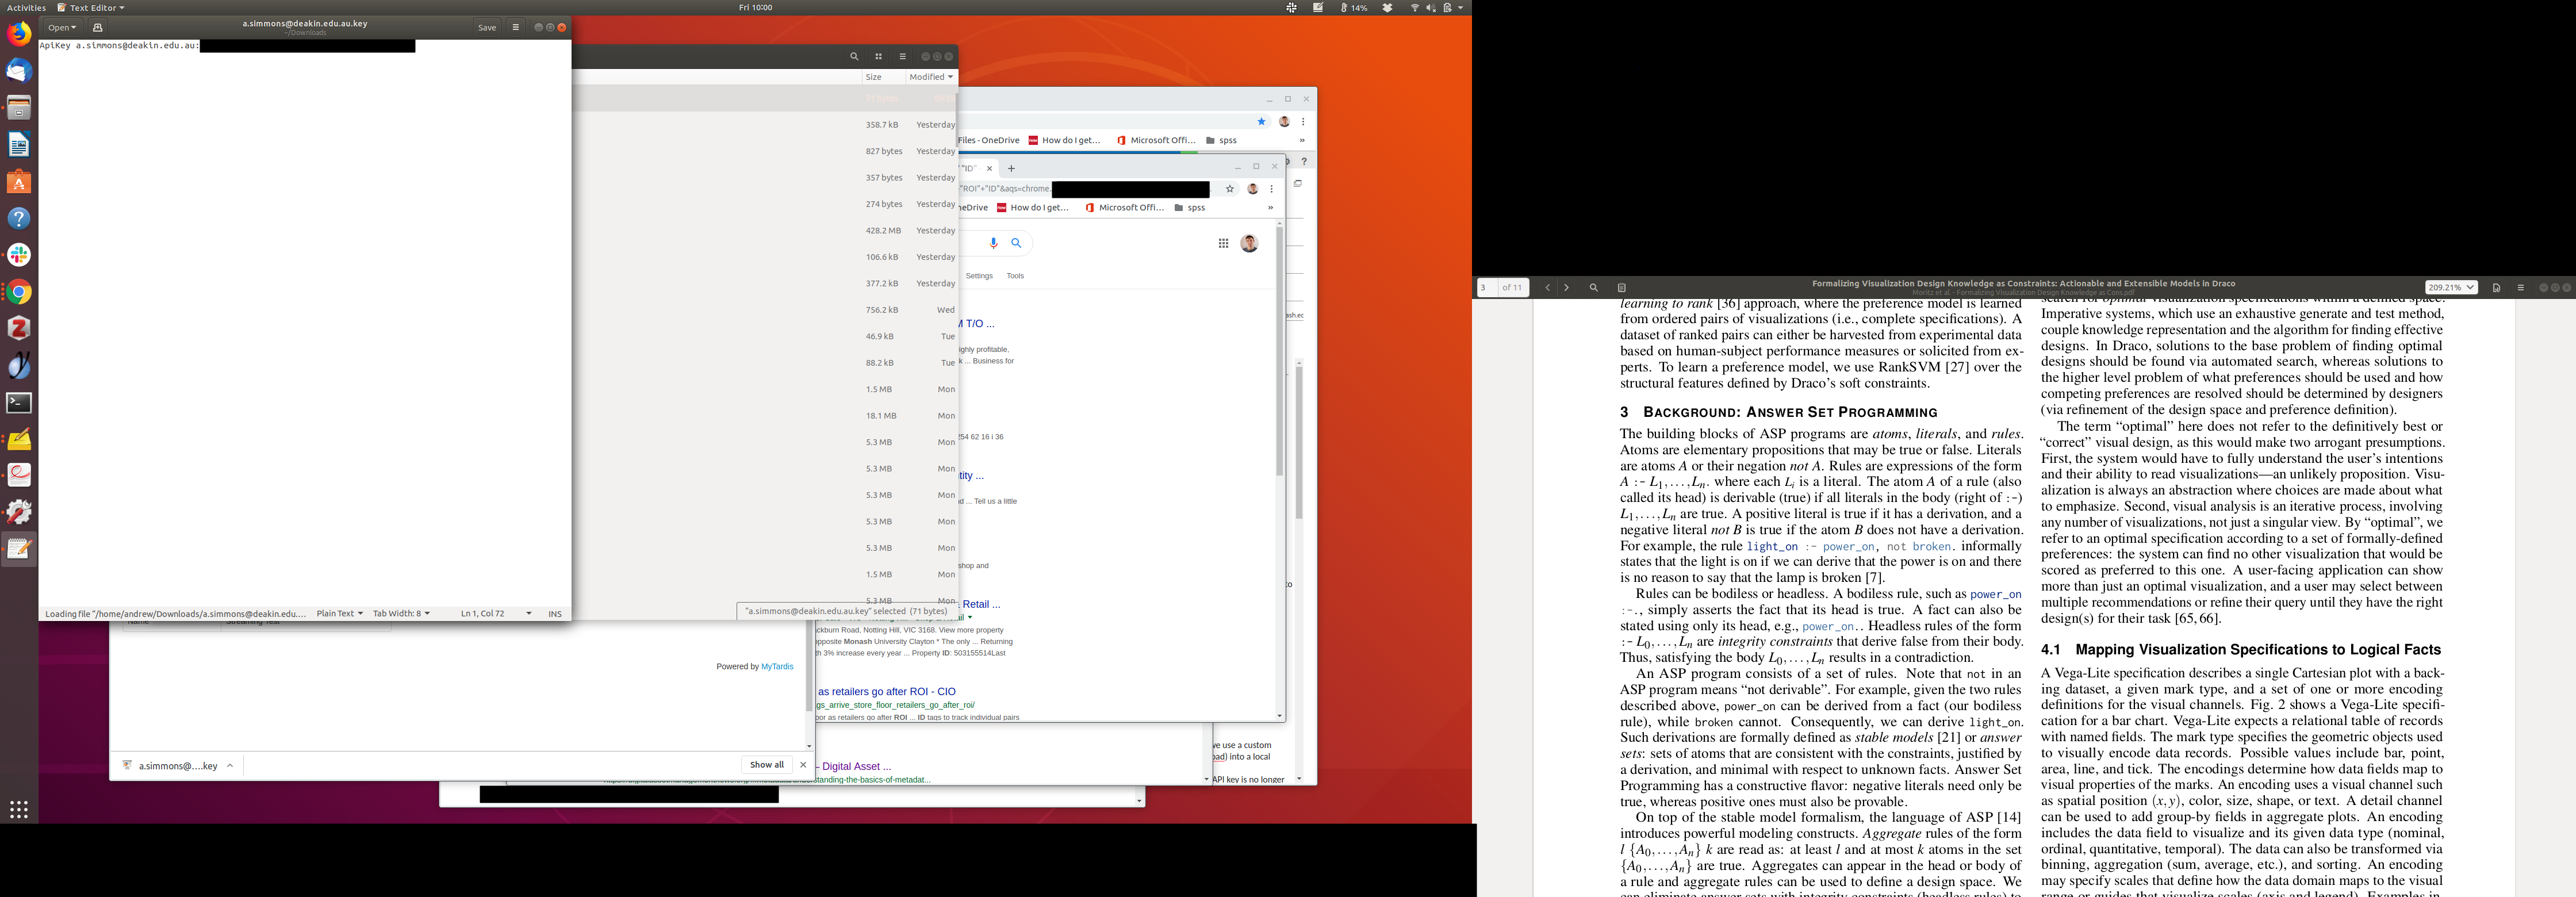Image resolution: width=2576 pixels, height=897 pixels.
Task: Click the Google apps grid icon
Action: pyautogui.click(x=1223, y=244)
